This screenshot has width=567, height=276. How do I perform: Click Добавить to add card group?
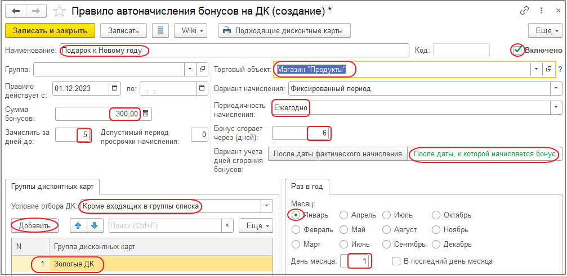tap(35, 225)
